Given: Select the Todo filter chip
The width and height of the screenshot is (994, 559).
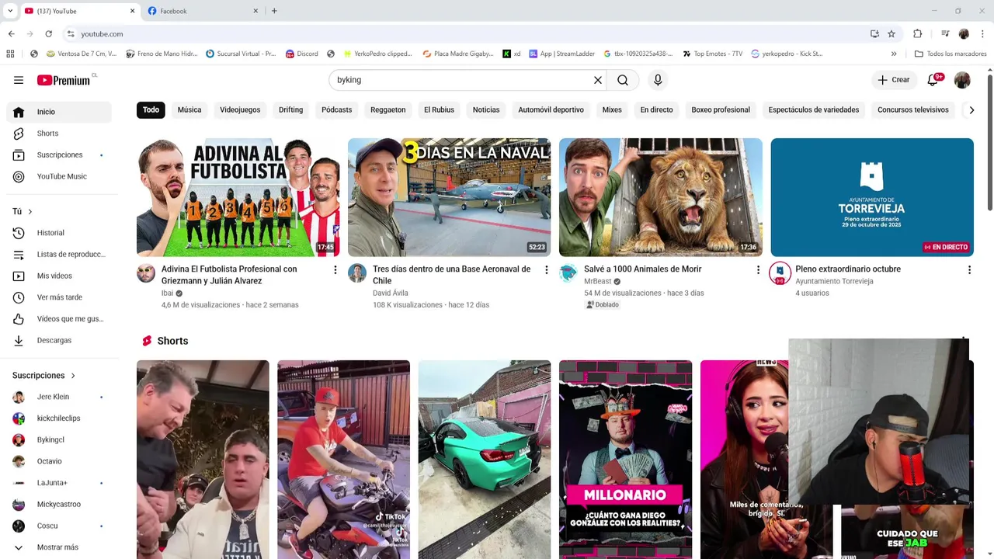Looking at the screenshot, I should pos(151,110).
